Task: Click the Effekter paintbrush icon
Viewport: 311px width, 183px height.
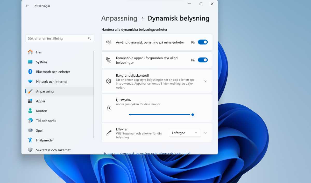Action: coord(109,133)
